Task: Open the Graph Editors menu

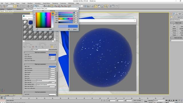Action: (x=46, y=3)
